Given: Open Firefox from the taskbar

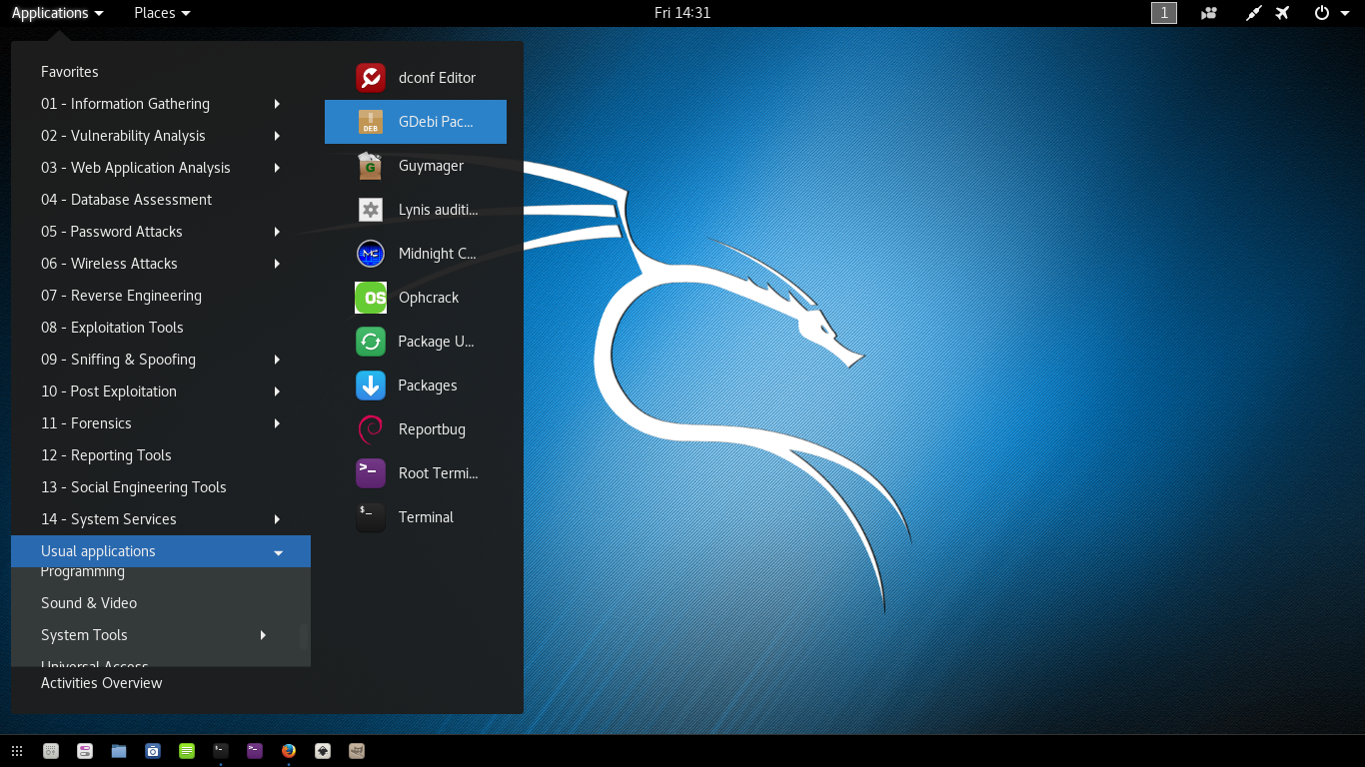Looking at the screenshot, I should tap(288, 750).
